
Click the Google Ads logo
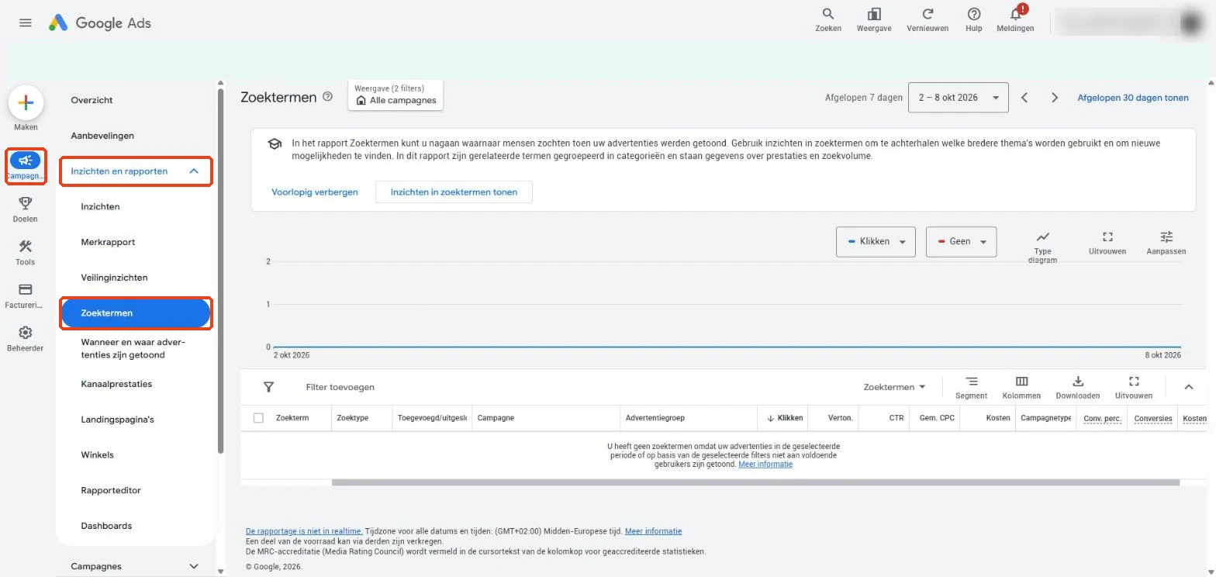pos(100,22)
